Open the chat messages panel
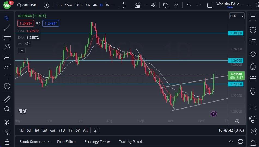 tap(253, 107)
